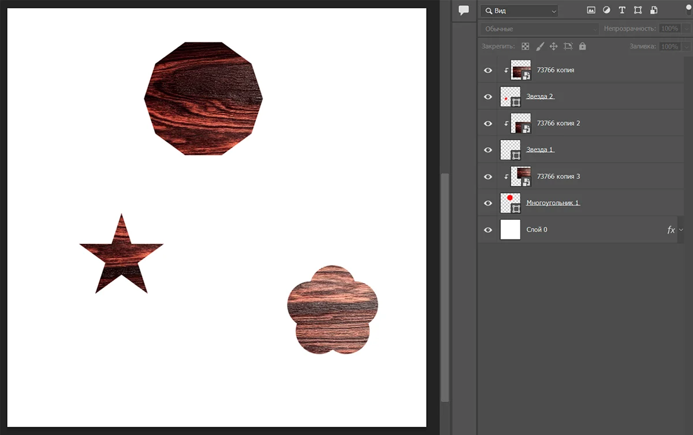693x435 pixels.
Task: Select the white Слой 0 thumbnail
Action: tap(510, 230)
